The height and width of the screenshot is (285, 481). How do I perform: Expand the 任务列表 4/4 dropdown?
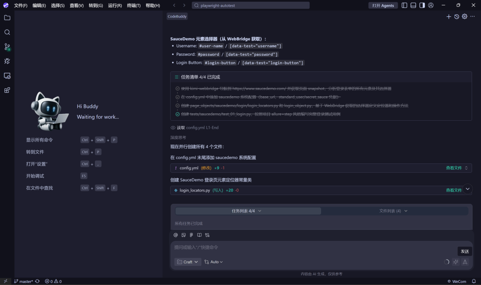pos(248,211)
